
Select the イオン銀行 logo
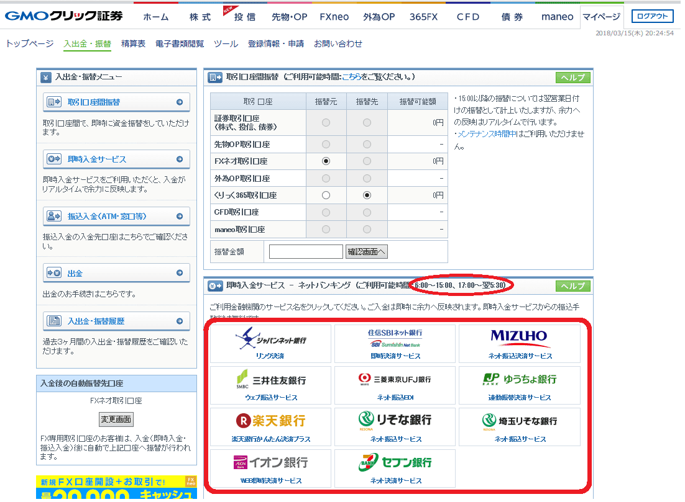coord(271,462)
